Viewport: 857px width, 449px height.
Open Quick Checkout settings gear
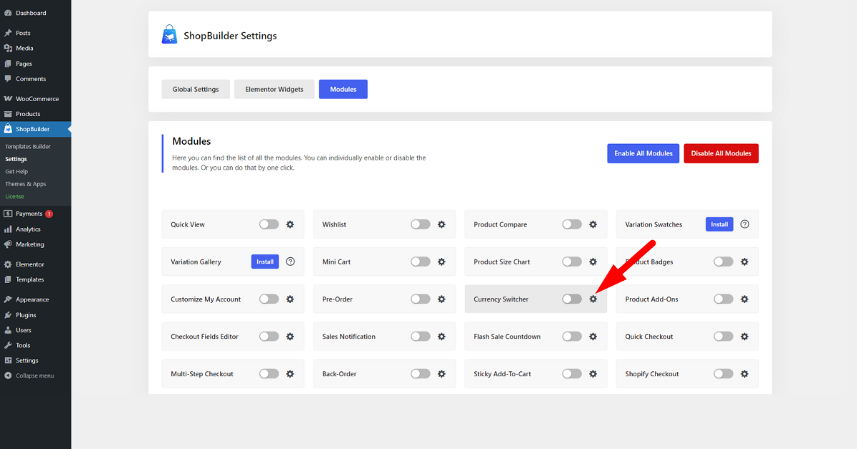(x=744, y=336)
